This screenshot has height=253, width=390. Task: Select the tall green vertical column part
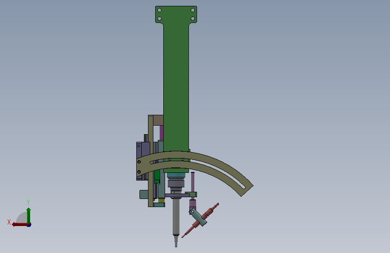click(x=176, y=87)
